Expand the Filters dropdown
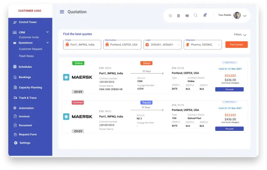The height and width of the screenshot is (170, 267). point(240,35)
